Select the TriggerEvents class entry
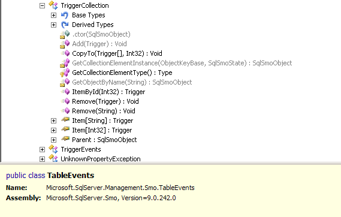The width and height of the screenshot is (341, 217). click(x=81, y=150)
